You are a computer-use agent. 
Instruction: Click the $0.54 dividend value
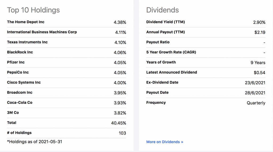click(x=260, y=73)
